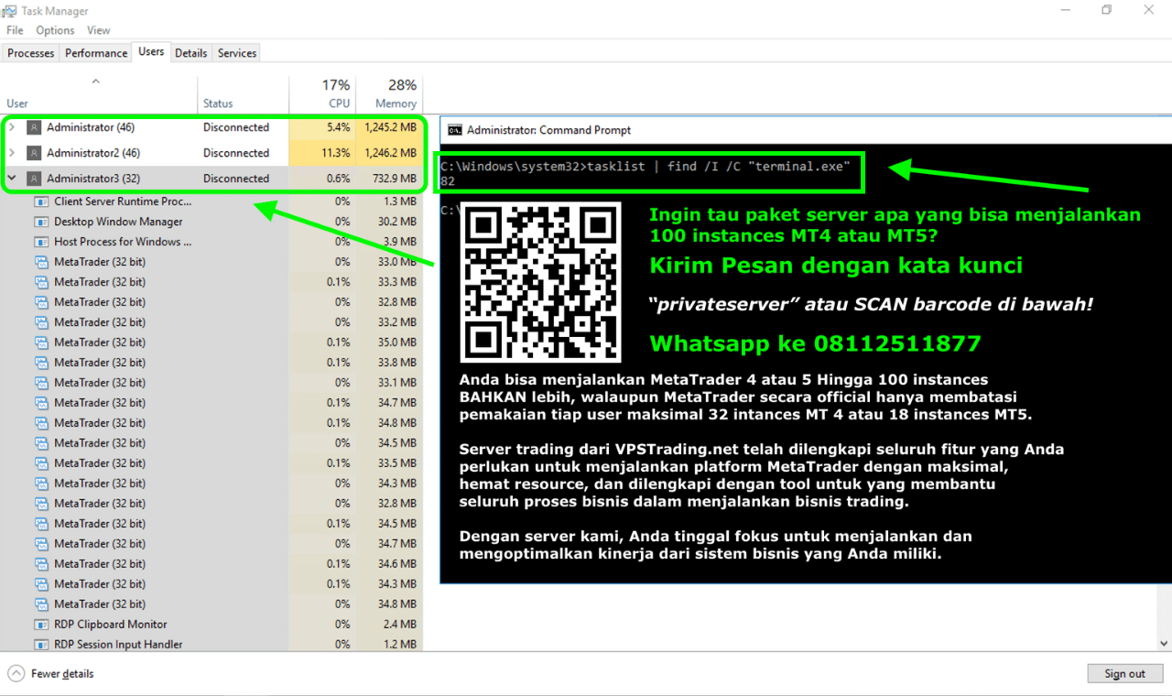1172x696 pixels.
Task: Open the Options menu
Action: point(55,30)
